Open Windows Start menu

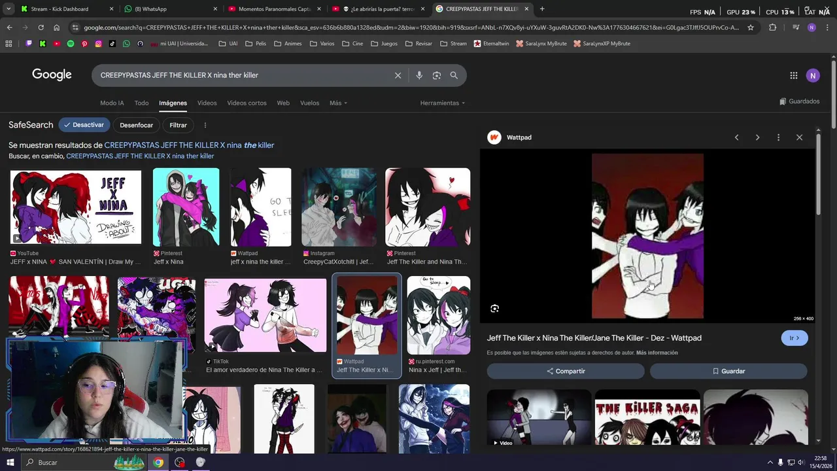tap(10, 462)
